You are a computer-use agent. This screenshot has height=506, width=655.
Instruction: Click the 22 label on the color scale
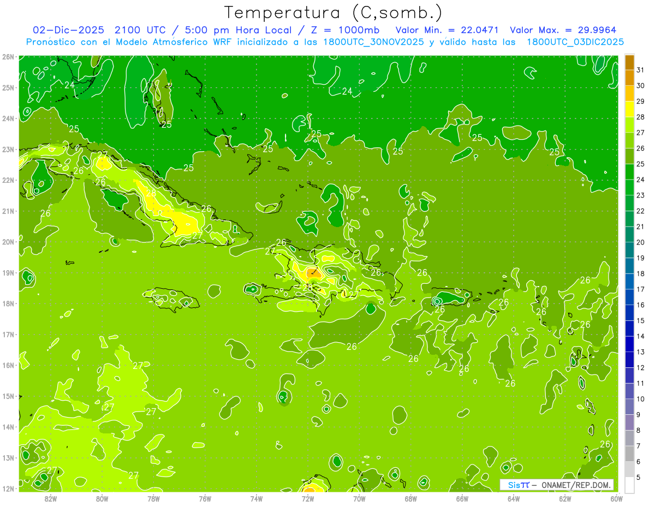pyautogui.click(x=640, y=211)
